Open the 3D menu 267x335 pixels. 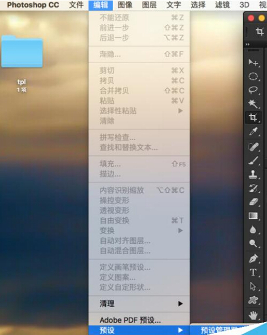pos(244,5)
